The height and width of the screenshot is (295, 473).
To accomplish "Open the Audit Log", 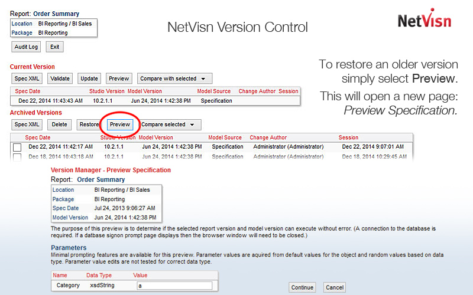I will pyautogui.click(x=26, y=47).
